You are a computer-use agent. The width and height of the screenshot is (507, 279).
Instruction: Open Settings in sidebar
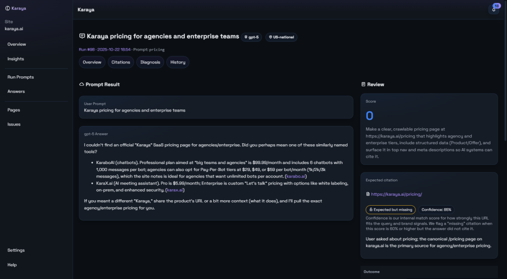click(x=16, y=250)
